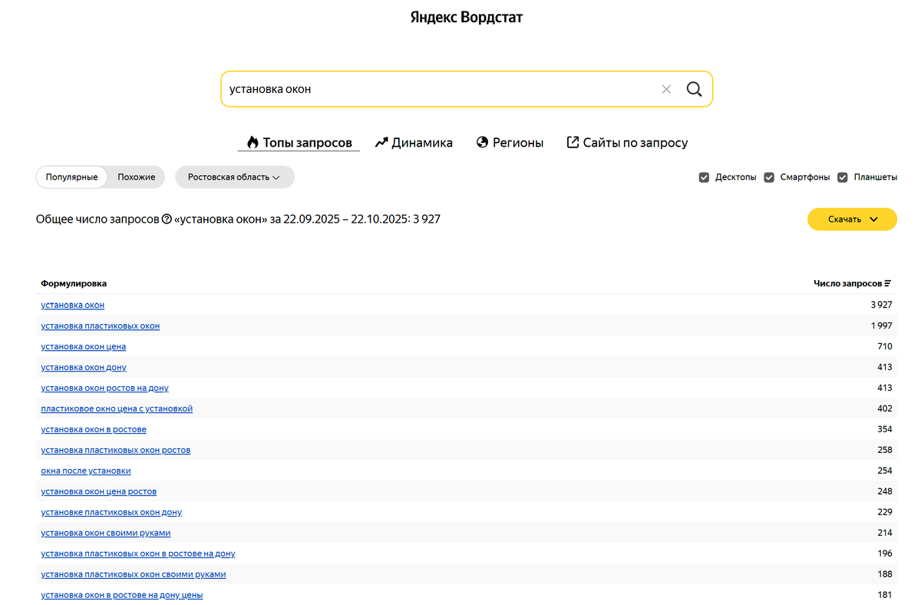Open query установка пластиковых окон в ростове на дону
Image resolution: width=921 pixels, height=605 pixels.
[x=138, y=554]
